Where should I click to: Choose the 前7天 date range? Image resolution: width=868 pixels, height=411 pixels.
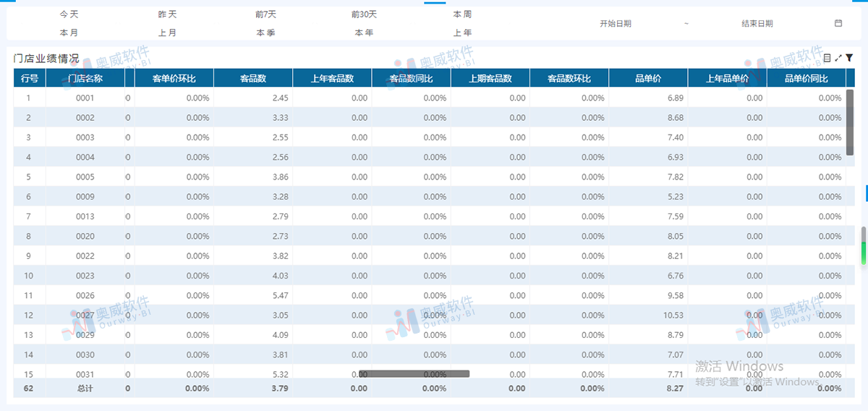click(x=265, y=14)
